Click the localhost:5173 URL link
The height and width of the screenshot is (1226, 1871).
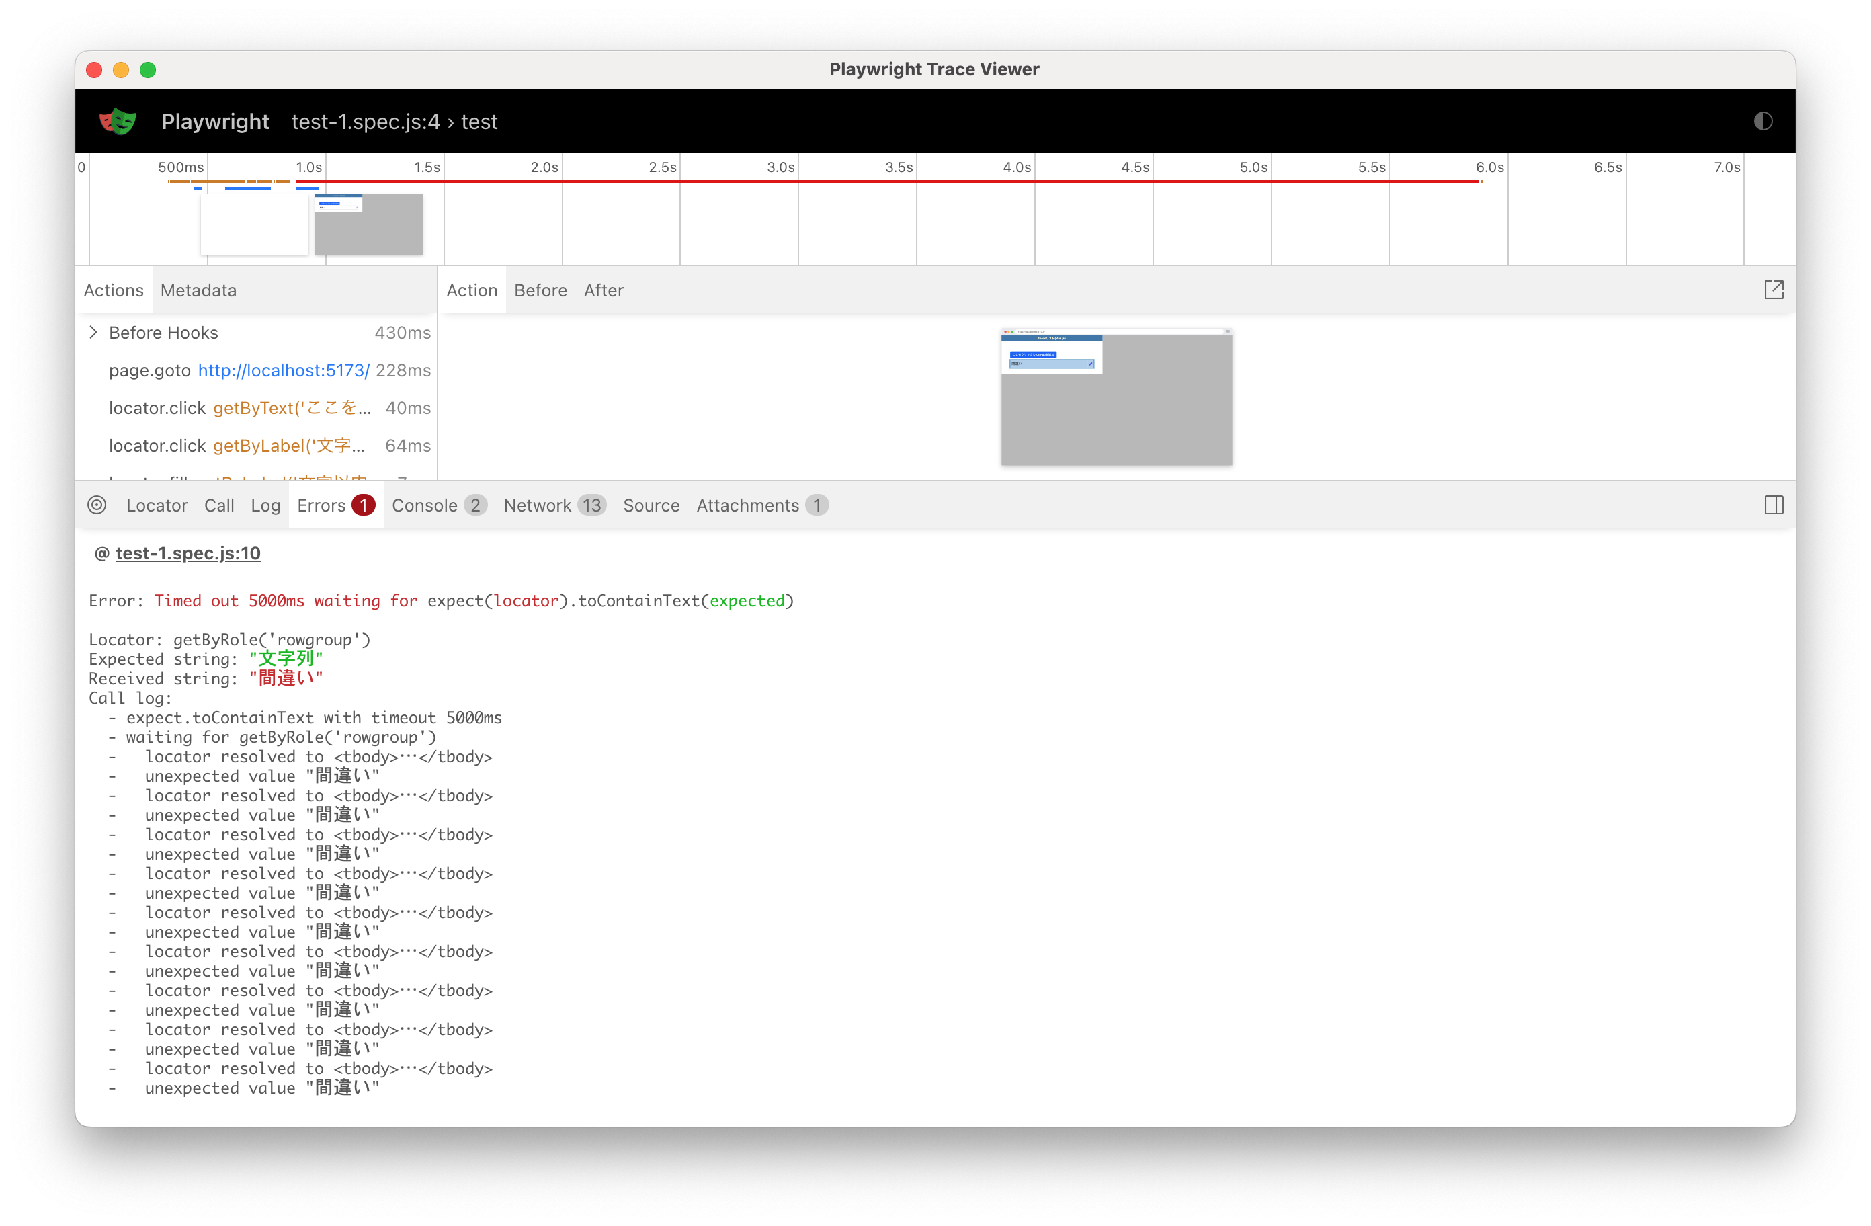[283, 370]
